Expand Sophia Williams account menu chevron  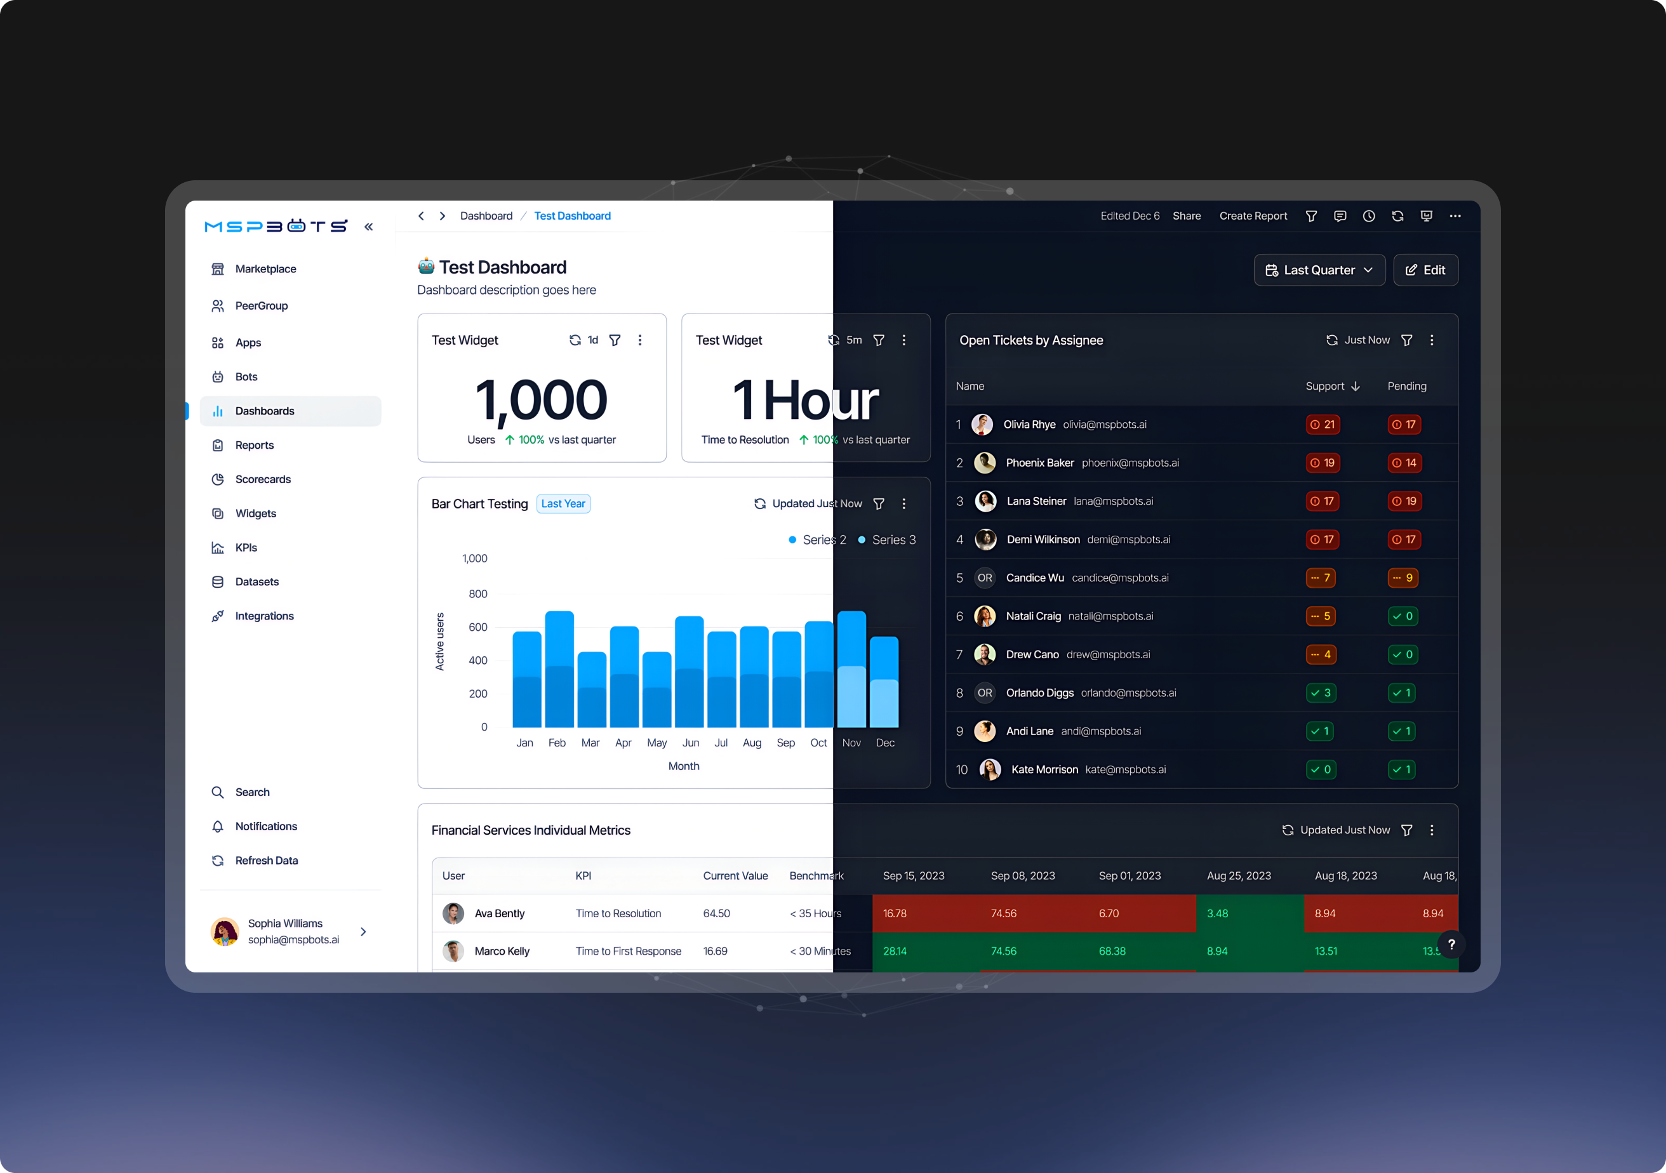pyautogui.click(x=364, y=931)
